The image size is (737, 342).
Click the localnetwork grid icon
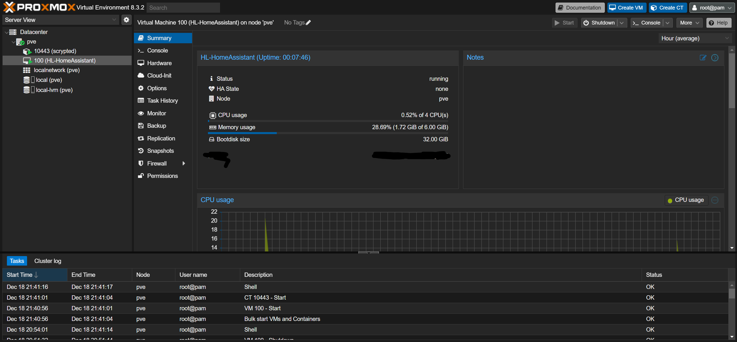tap(26, 70)
